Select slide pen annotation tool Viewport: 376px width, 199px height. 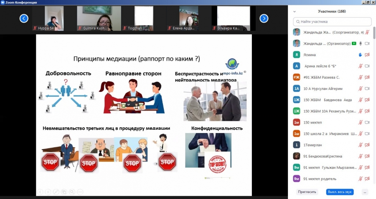[56, 192]
